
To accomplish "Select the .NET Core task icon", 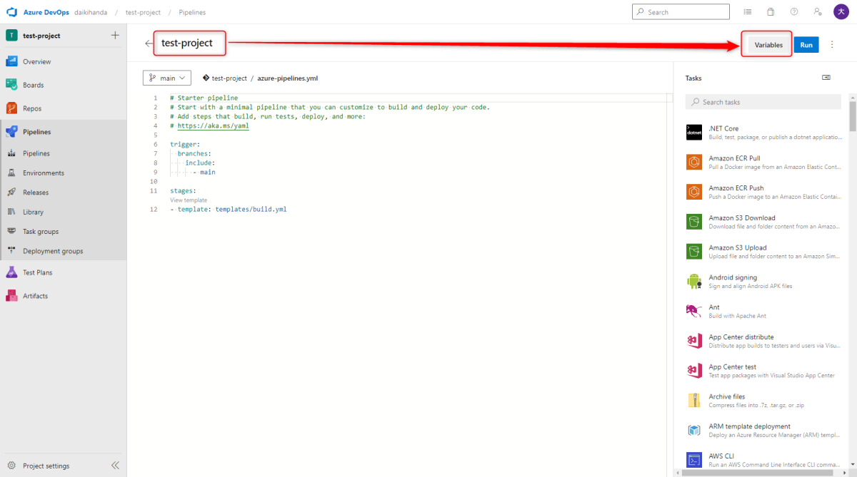I will pos(693,132).
